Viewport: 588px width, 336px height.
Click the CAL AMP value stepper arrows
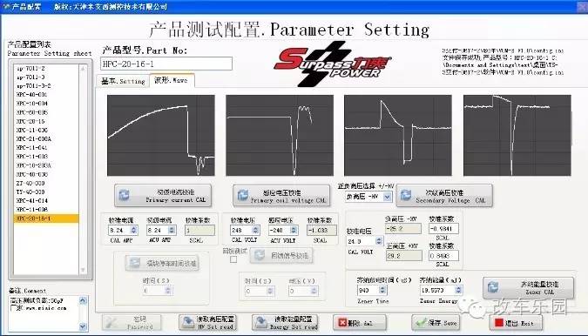pyautogui.click(x=133, y=230)
